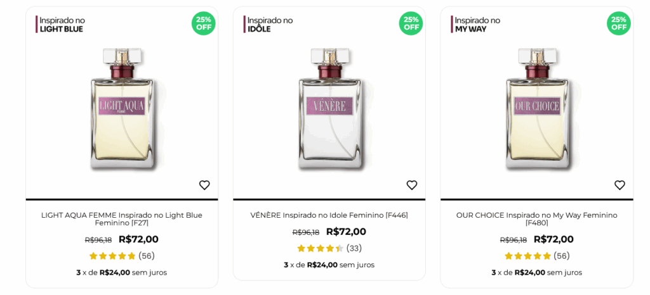Viewport: 650px width, 295px height.
Task: Click 25% OFF badge on Our Choice card
Action: click(619, 23)
